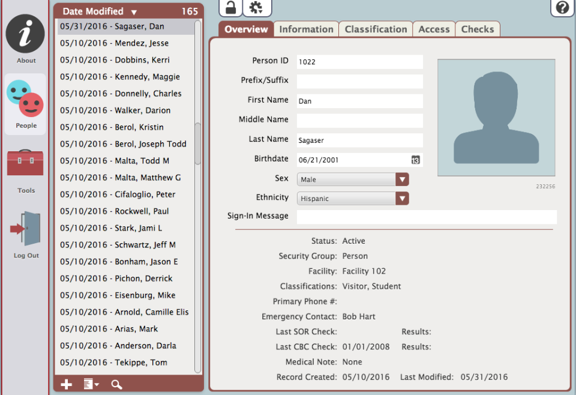
Task: Switch to the Classification tab
Action: pyautogui.click(x=376, y=28)
